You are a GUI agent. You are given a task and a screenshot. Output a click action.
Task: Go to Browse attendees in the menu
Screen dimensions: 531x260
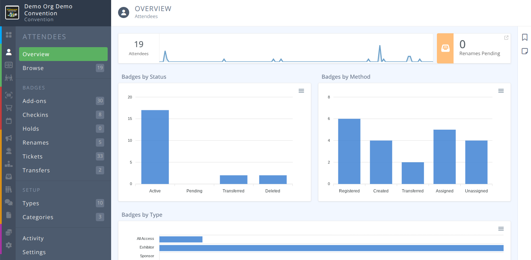pos(33,68)
